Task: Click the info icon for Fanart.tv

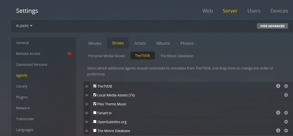Action: [278, 113]
